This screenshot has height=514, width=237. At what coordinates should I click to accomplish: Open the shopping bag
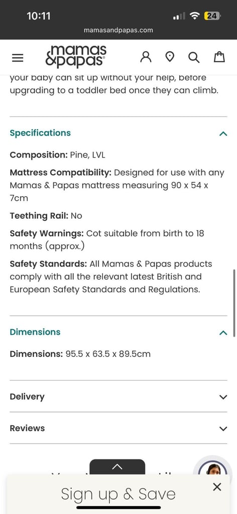219,57
